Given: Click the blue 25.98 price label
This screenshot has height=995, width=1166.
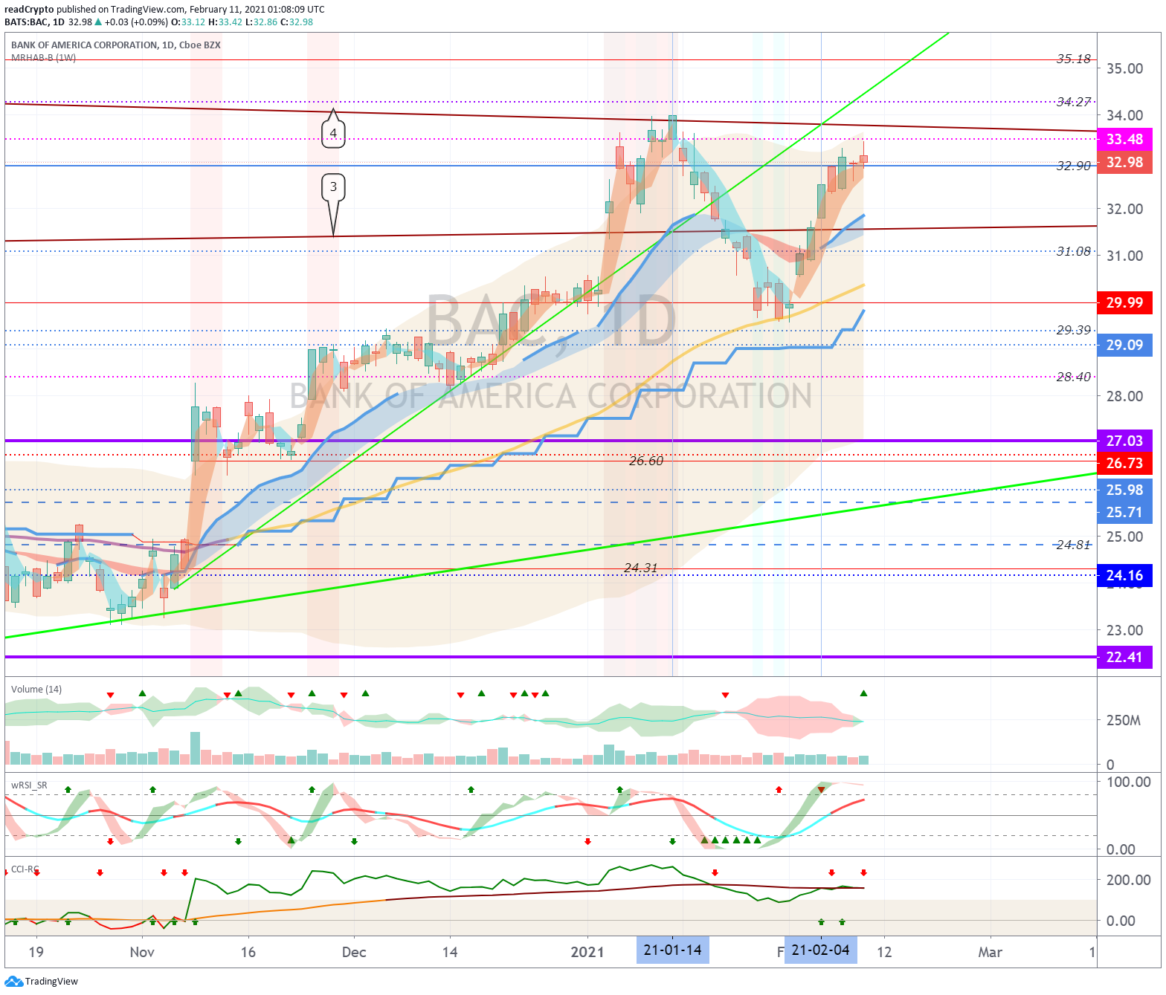Looking at the screenshot, I should (x=1124, y=490).
